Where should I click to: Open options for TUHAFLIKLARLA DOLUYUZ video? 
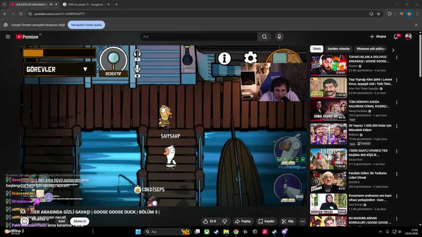point(397,58)
